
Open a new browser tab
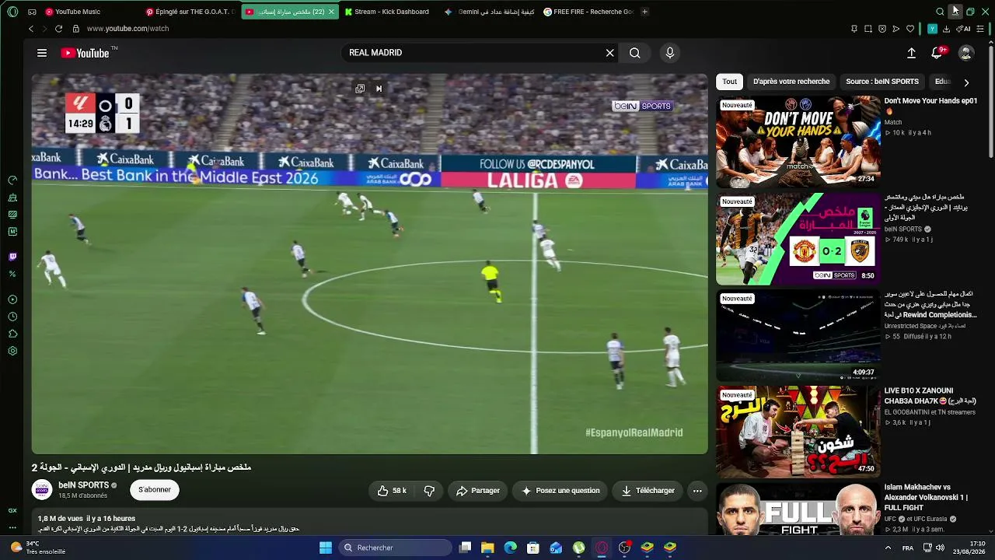[644, 12]
